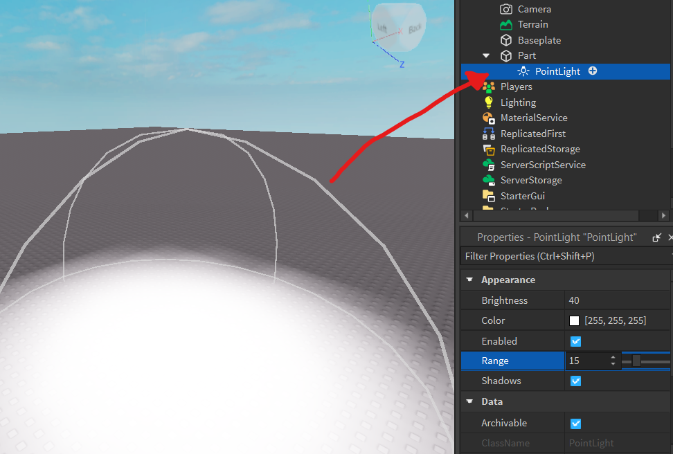Increase Range with the up stepper arrow
This screenshot has width=673, height=454.
613,357
